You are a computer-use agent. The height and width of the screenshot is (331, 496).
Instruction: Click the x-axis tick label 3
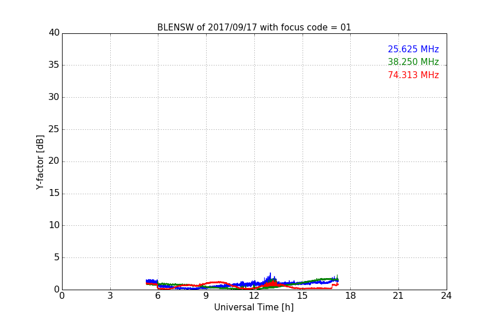click(110, 296)
